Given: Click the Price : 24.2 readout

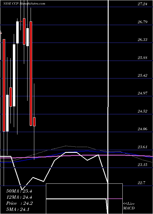Looking at the screenshot, I should pos(19,203).
